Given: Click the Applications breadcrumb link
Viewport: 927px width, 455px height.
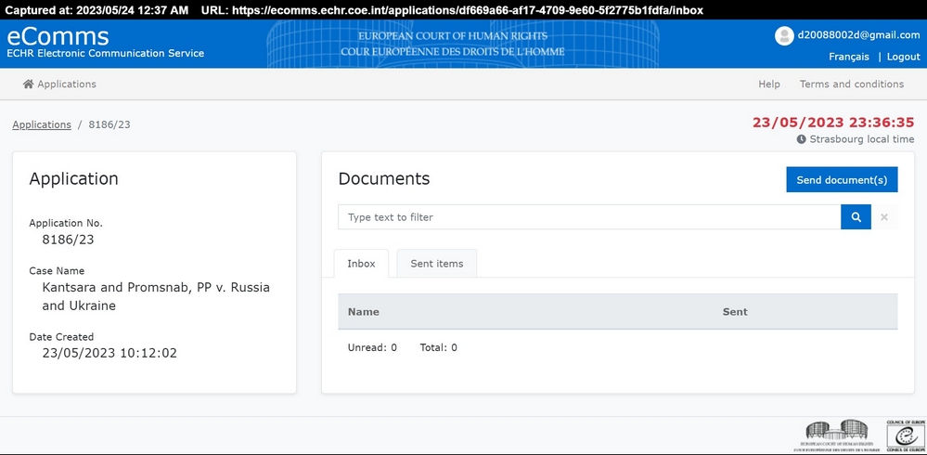Looking at the screenshot, I should (42, 124).
